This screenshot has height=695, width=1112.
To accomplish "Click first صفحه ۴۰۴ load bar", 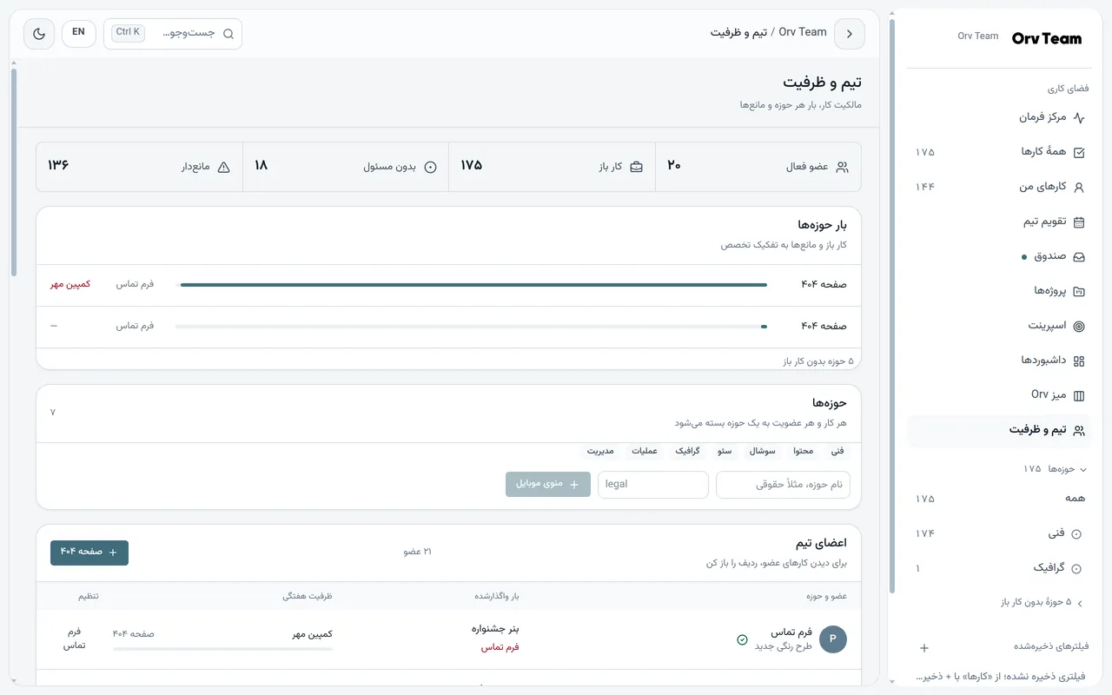I will click(471, 285).
